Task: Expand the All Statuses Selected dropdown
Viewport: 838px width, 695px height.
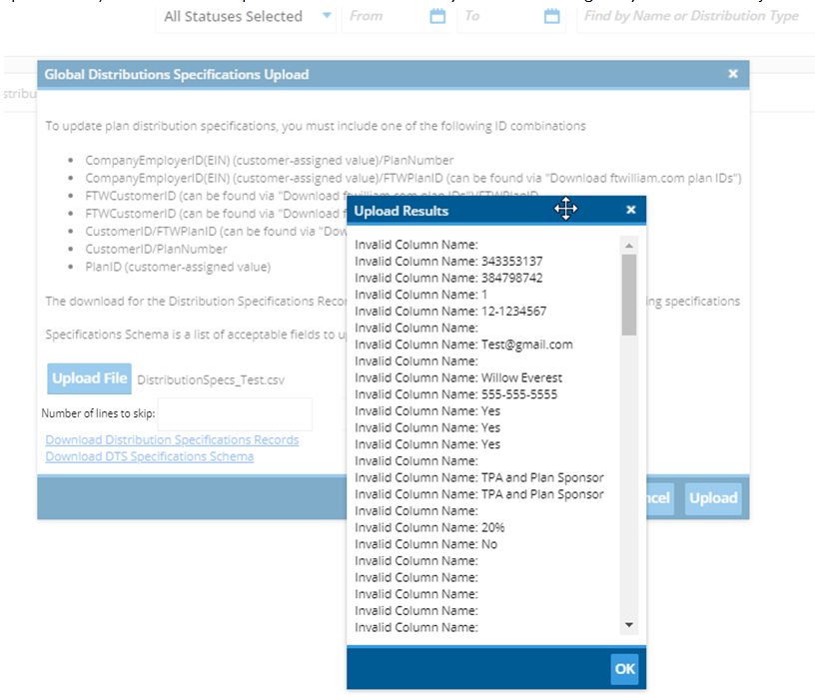Action: [327, 16]
